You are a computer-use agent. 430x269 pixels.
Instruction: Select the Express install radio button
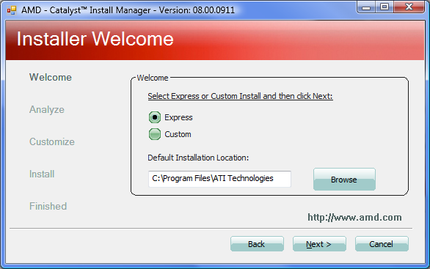(155, 117)
